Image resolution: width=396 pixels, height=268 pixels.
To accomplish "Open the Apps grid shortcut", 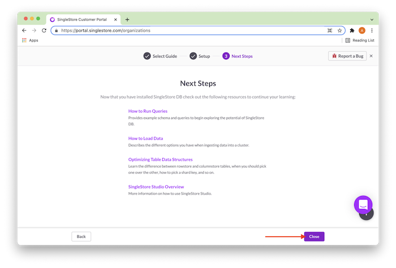I will pos(30,40).
